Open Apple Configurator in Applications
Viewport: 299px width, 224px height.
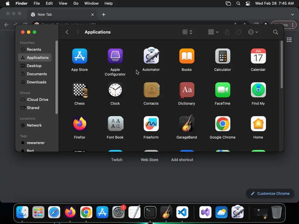click(115, 56)
